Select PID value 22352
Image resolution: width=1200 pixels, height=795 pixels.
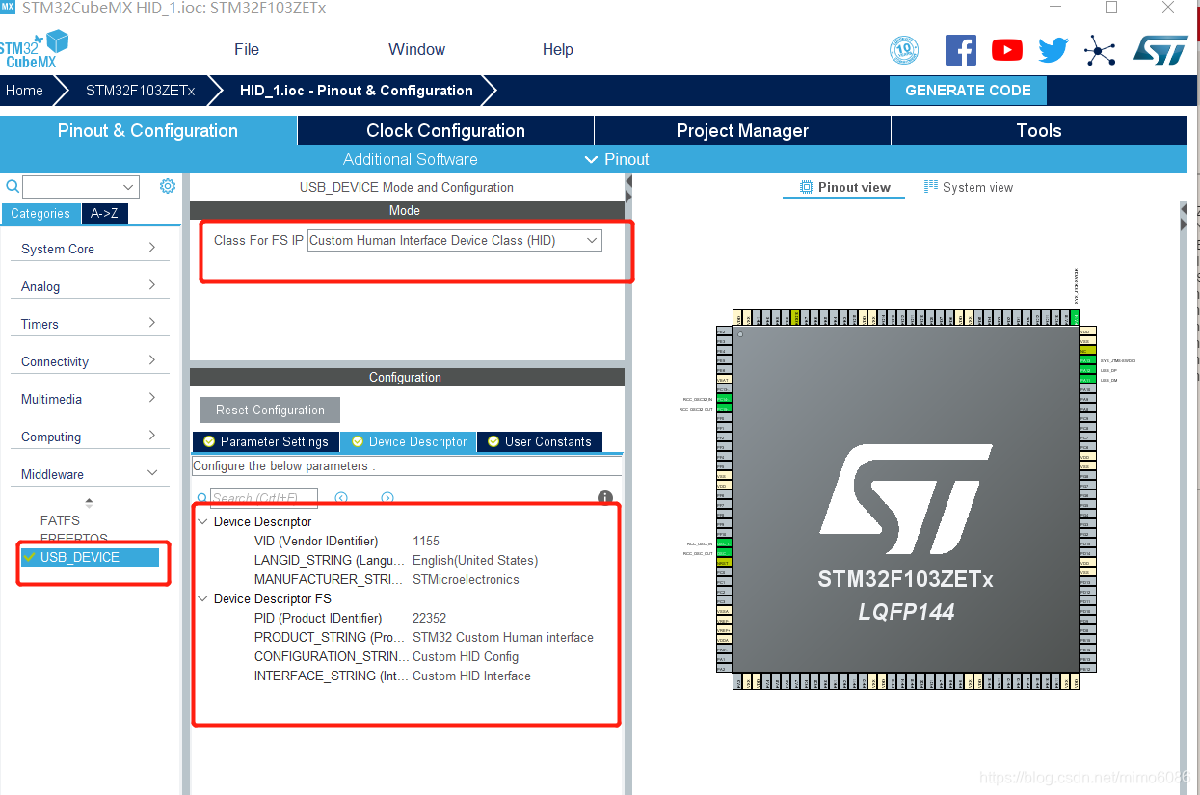[430, 618]
